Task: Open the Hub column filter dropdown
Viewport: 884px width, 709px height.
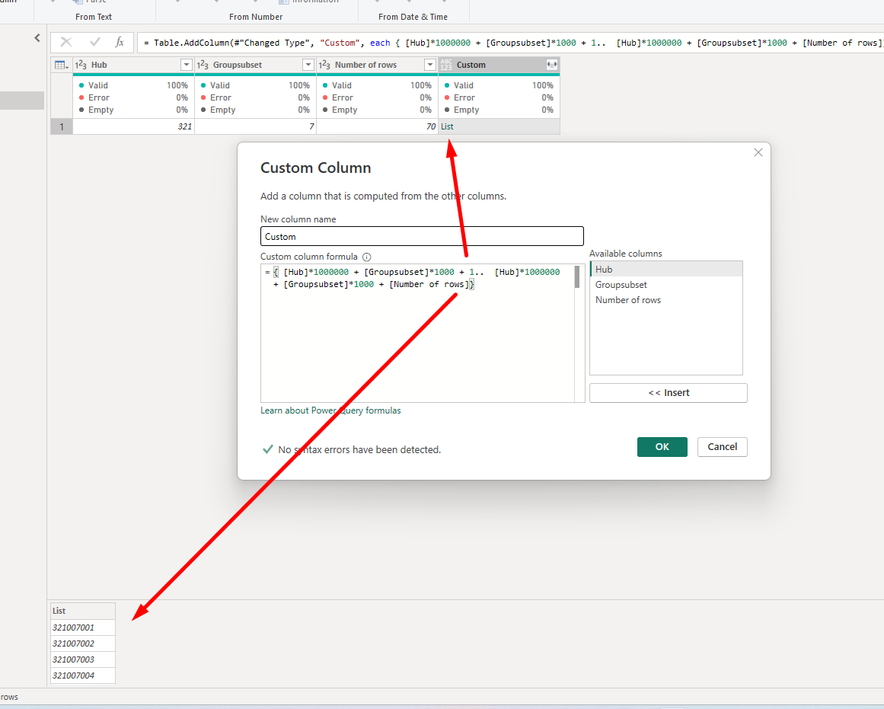Action: point(186,65)
